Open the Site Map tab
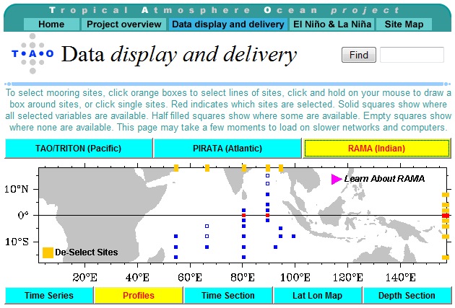 coord(404,25)
